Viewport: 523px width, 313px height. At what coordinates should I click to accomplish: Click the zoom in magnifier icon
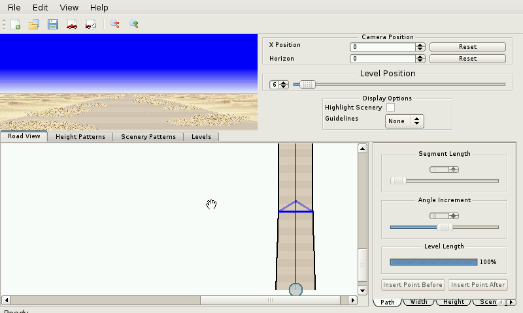point(133,24)
